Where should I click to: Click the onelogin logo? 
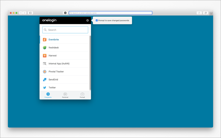(49, 20)
